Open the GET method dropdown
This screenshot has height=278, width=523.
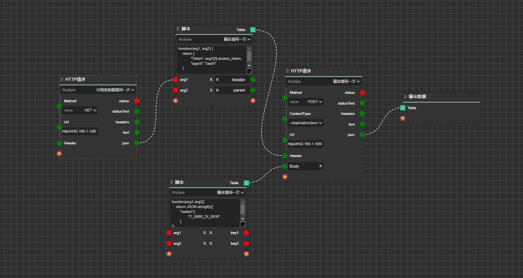90,110
